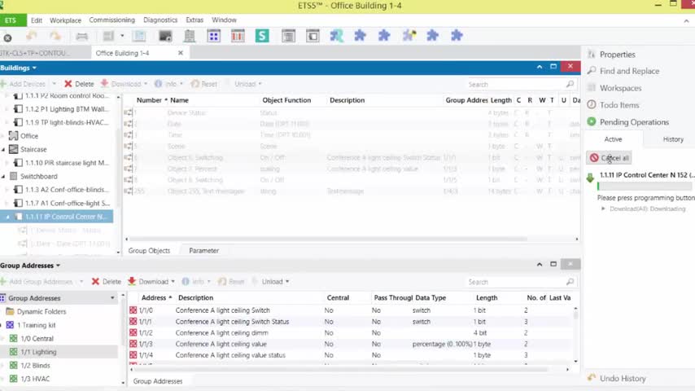Open the Edit menu
This screenshot has width=695, height=391.
pyautogui.click(x=37, y=20)
